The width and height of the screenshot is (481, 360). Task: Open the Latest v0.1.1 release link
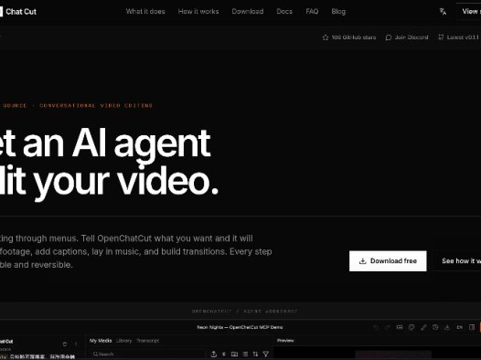pyautogui.click(x=459, y=37)
